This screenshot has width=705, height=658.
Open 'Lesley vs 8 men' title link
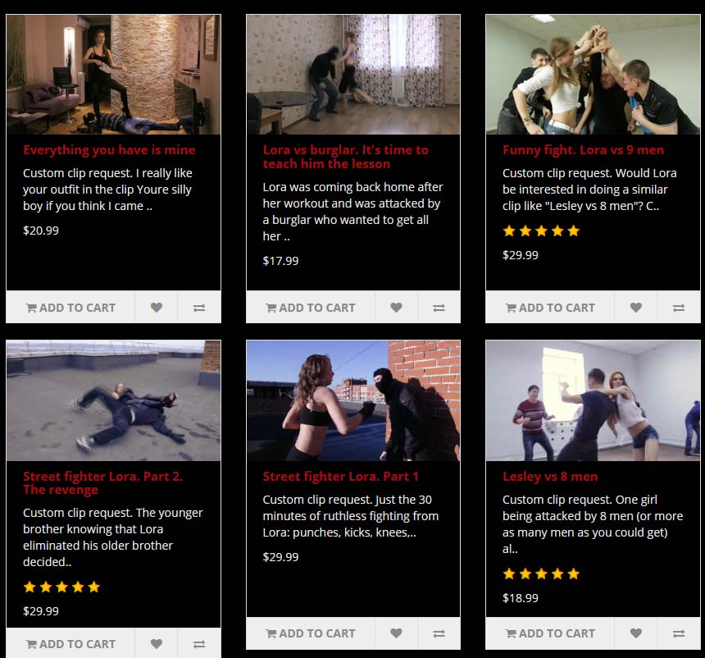pos(550,476)
